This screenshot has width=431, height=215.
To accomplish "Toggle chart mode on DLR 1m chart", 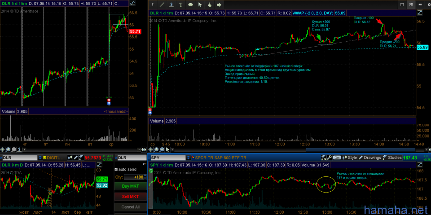I will 420,13.
